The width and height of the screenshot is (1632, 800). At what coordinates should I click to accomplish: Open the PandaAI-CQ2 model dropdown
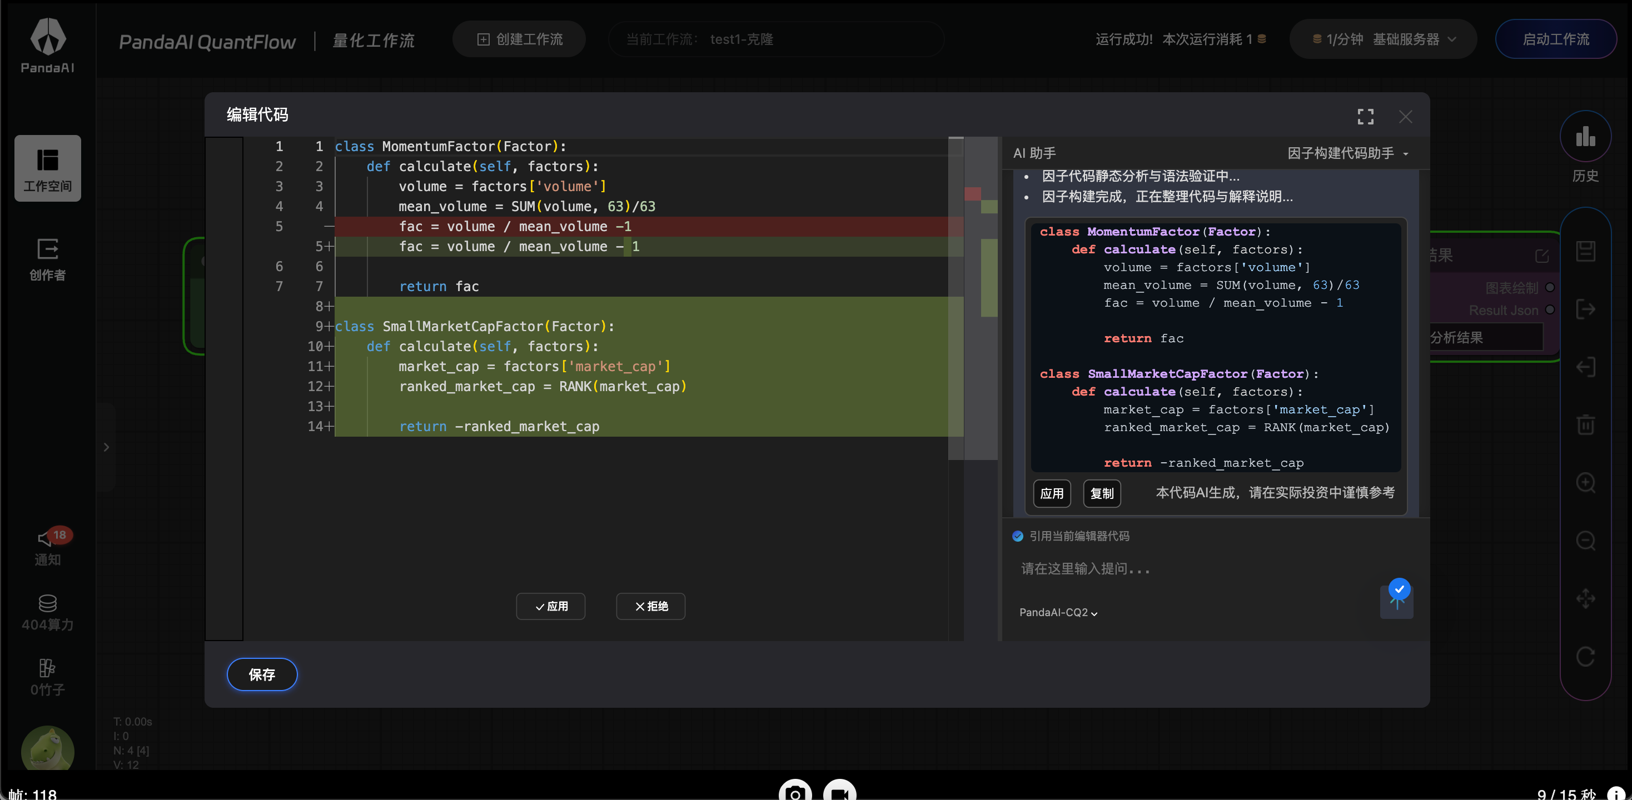click(1058, 613)
